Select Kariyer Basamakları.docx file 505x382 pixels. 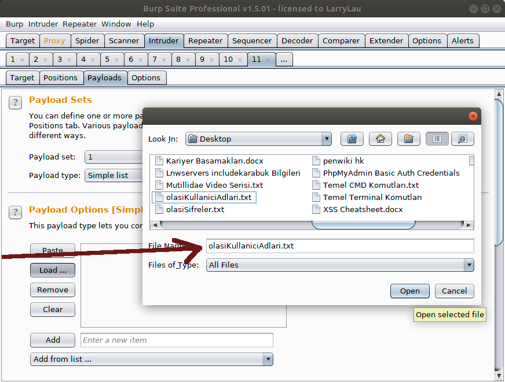215,161
